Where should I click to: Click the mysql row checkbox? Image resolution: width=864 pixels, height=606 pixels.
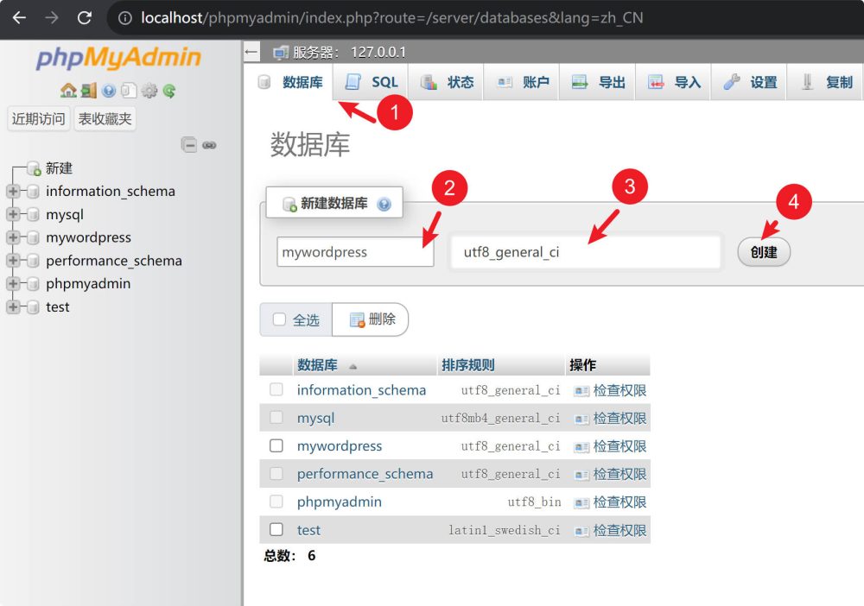tap(276, 417)
